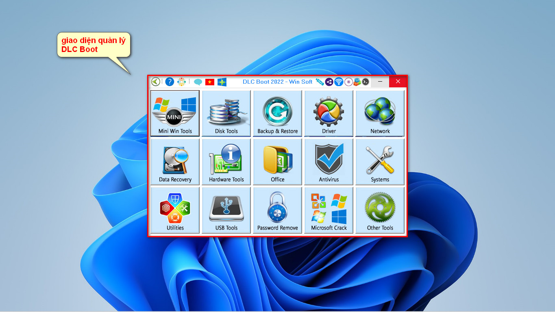Launch Backup & Restore tools
This screenshot has width=555, height=312.
277,113
